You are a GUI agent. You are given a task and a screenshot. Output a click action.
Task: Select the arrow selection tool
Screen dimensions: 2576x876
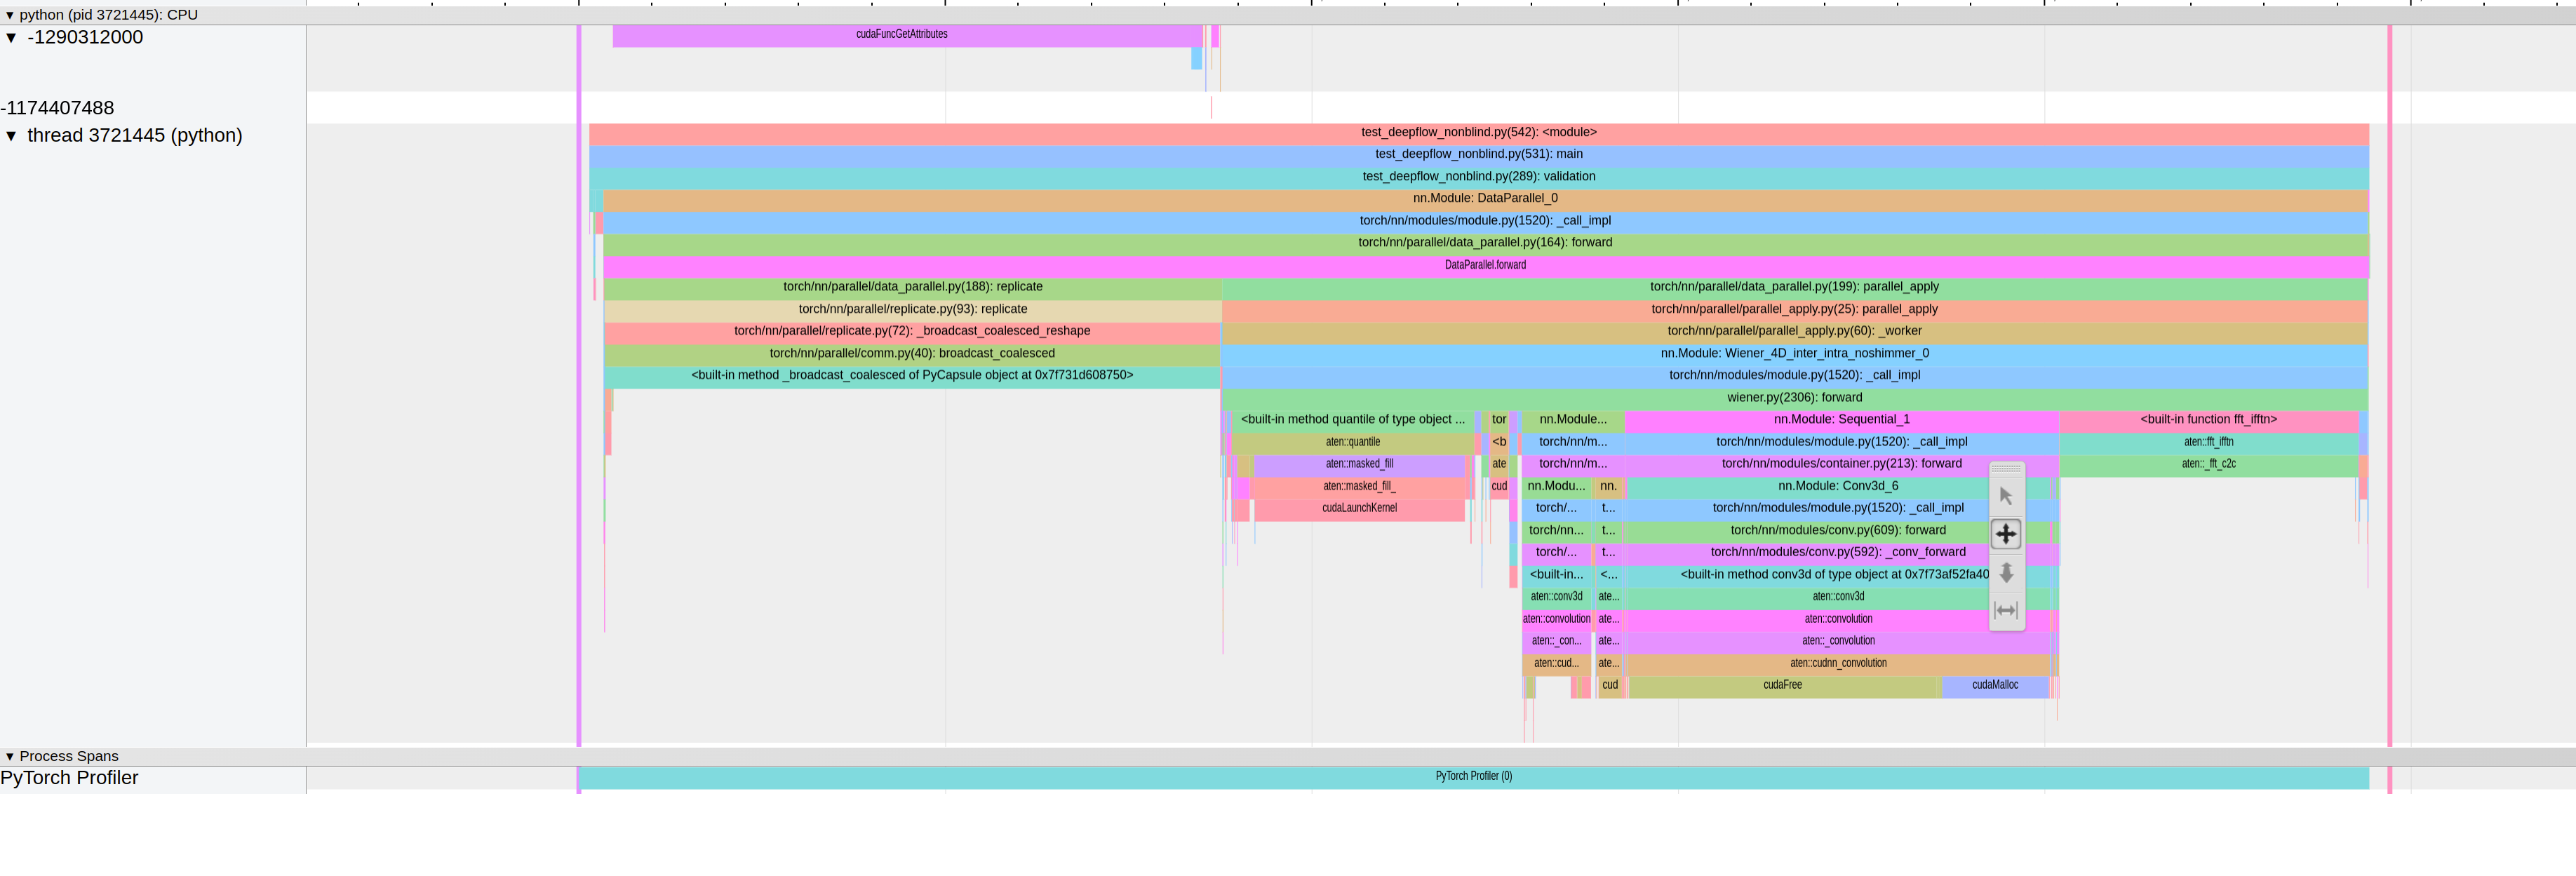[2005, 496]
